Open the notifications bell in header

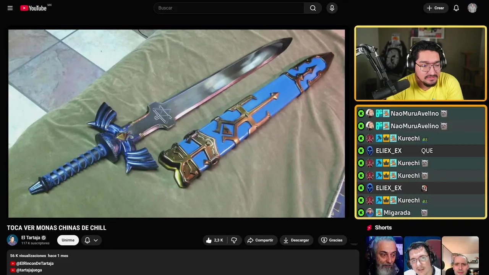(x=456, y=8)
